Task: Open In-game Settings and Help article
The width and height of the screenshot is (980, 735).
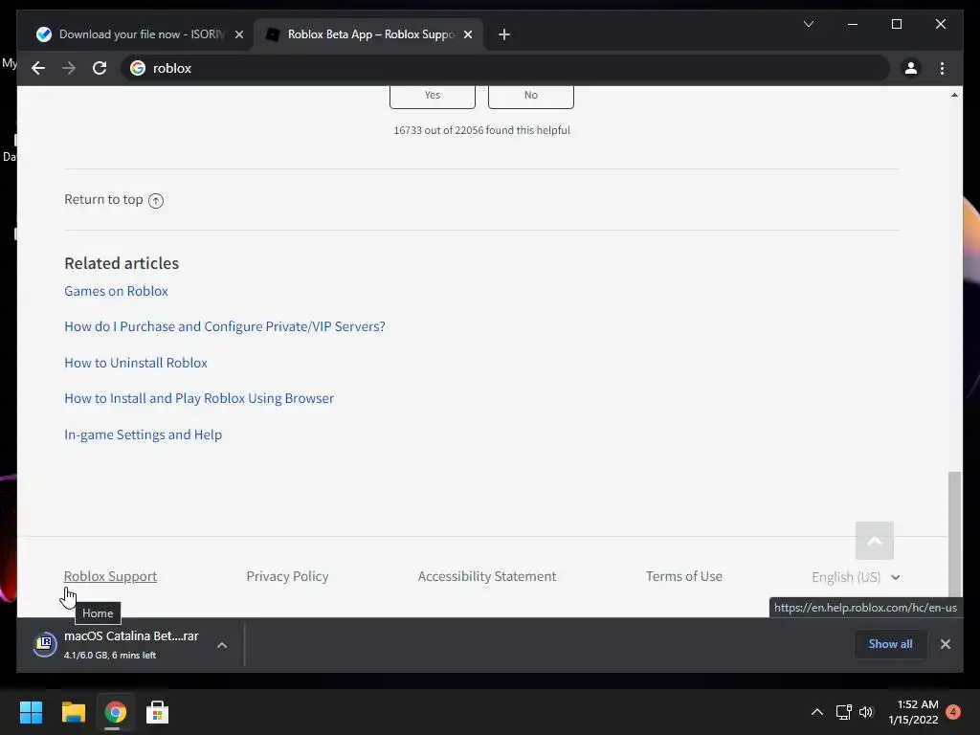Action: [144, 435]
